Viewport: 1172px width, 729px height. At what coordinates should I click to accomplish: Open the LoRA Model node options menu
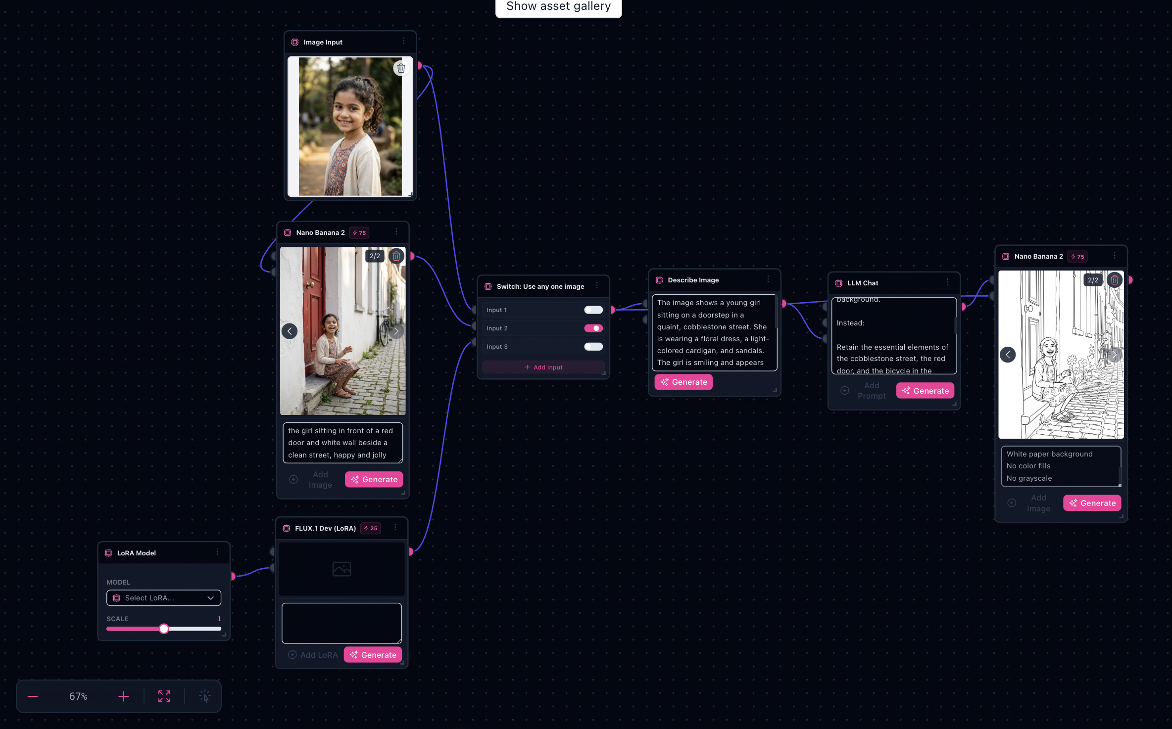(217, 552)
